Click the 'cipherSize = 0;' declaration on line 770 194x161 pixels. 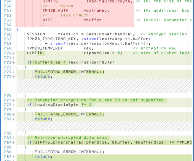103,53
